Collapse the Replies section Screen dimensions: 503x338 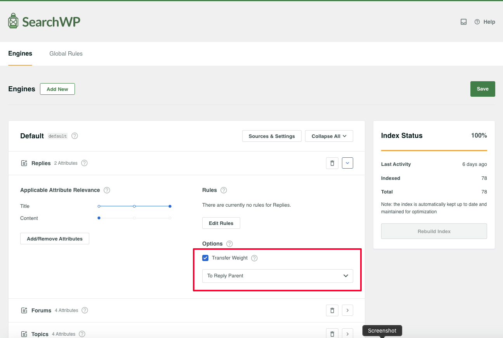[x=347, y=163]
